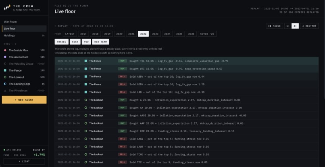This screenshot has width=325, height=167.
Task: Restart the replay
Action: 309,26
